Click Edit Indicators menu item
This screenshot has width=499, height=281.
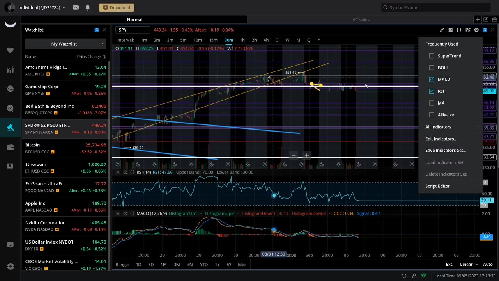441,139
